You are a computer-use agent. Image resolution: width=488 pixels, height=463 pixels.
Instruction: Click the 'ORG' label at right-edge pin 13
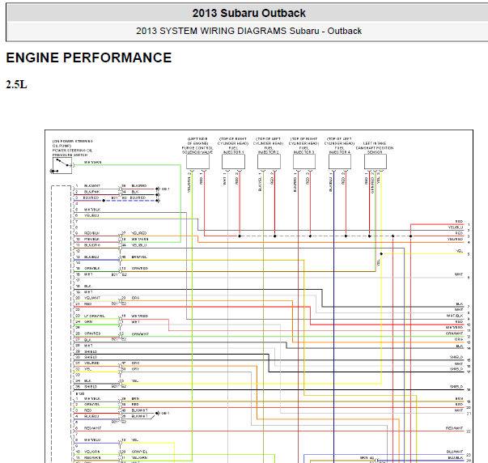click(x=459, y=339)
